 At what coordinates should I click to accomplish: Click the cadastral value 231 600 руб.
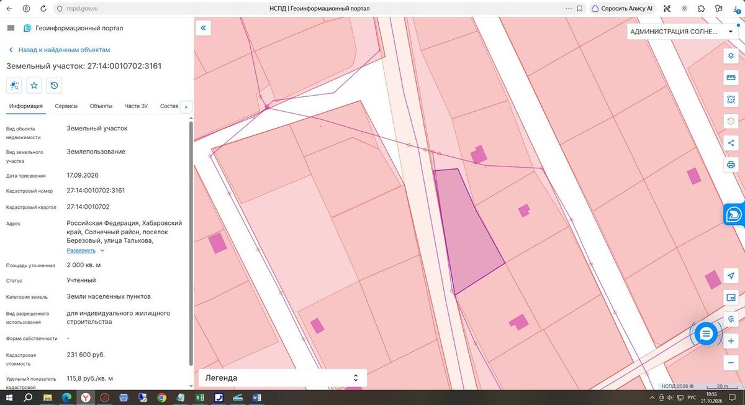[x=86, y=355]
